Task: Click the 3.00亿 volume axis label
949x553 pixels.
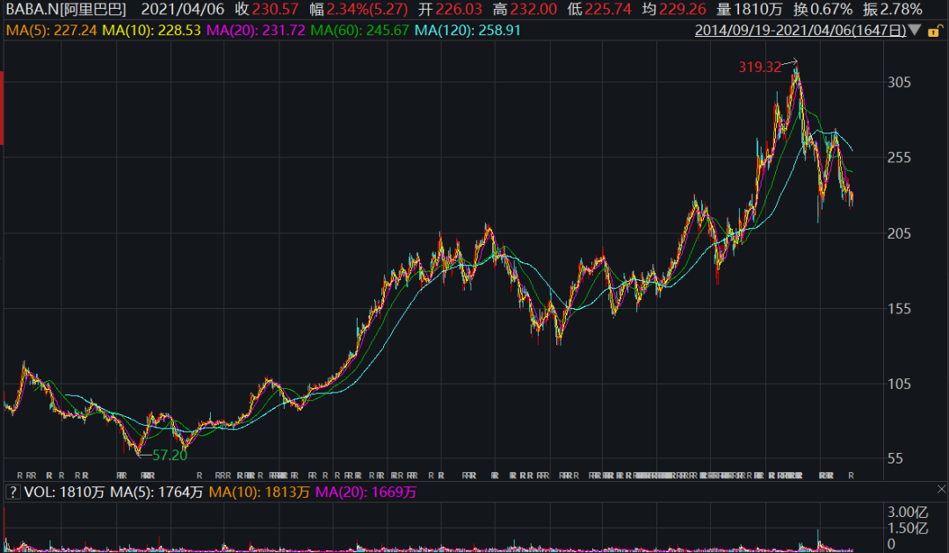Action: pos(907,512)
